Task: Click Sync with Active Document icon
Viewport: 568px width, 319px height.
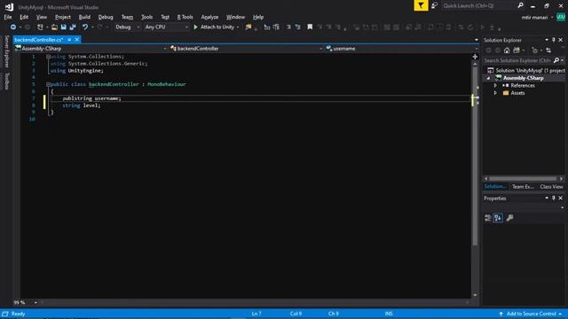Action: coord(548,51)
